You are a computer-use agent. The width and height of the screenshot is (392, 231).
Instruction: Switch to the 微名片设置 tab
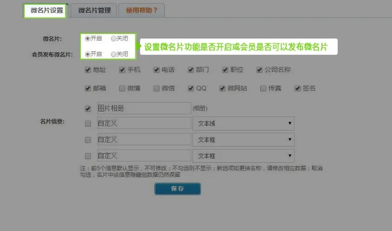point(45,10)
